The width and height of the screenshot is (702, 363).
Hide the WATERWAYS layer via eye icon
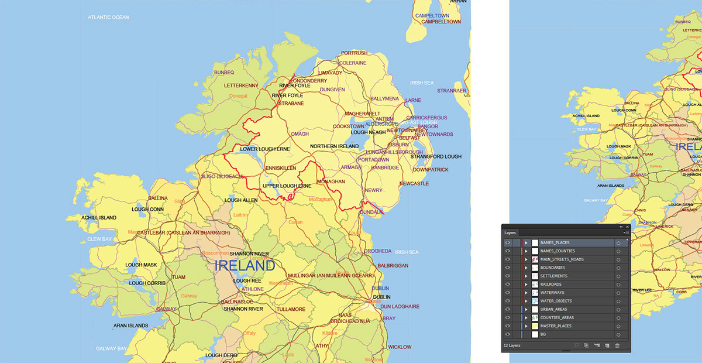tap(508, 292)
